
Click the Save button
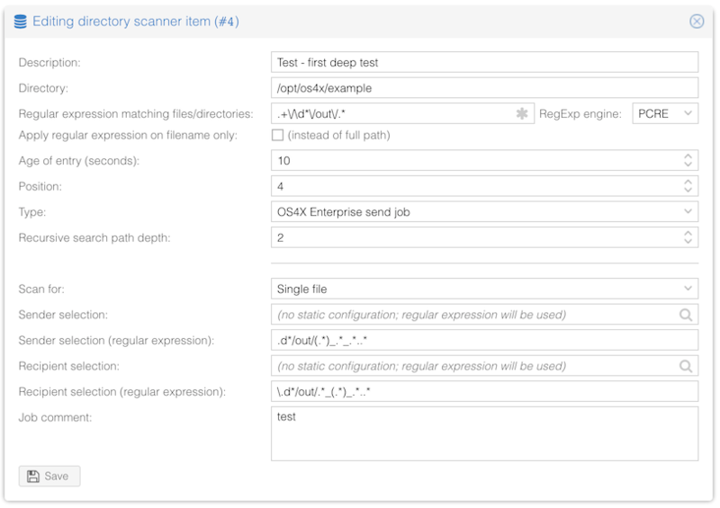pyautogui.click(x=49, y=476)
